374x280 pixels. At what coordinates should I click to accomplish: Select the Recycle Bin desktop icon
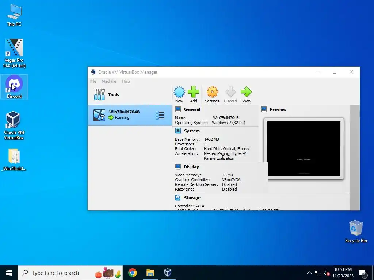[356, 232]
